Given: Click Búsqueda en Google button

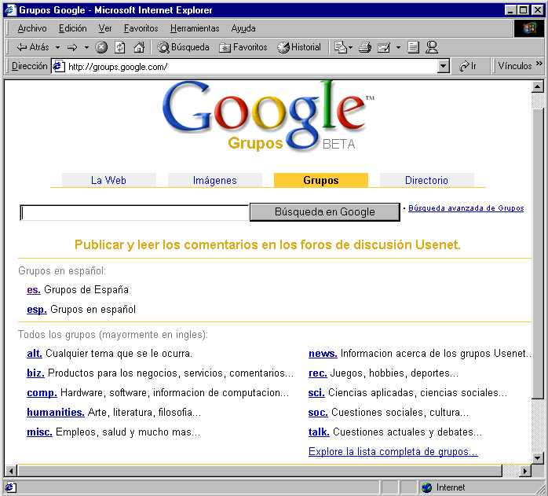Looking at the screenshot, I should click(325, 211).
